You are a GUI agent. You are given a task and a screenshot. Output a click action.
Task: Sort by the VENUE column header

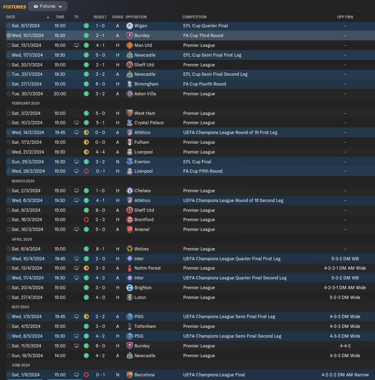point(118,17)
